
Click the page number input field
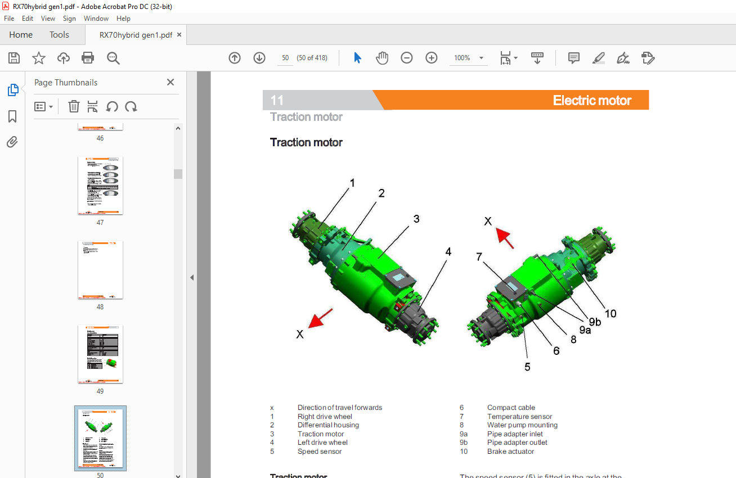click(x=285, y=58)
